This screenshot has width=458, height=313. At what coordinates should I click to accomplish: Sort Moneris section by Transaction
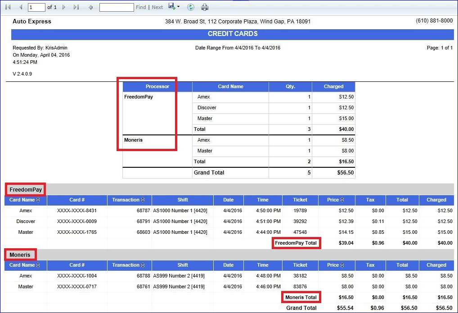coord(143,265)
